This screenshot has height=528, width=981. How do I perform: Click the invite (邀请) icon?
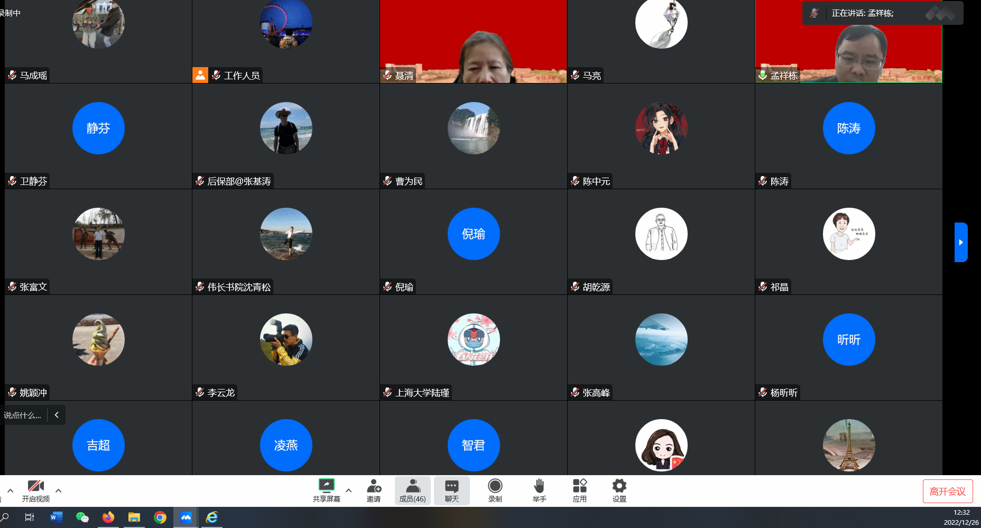(x=374, y=490)
